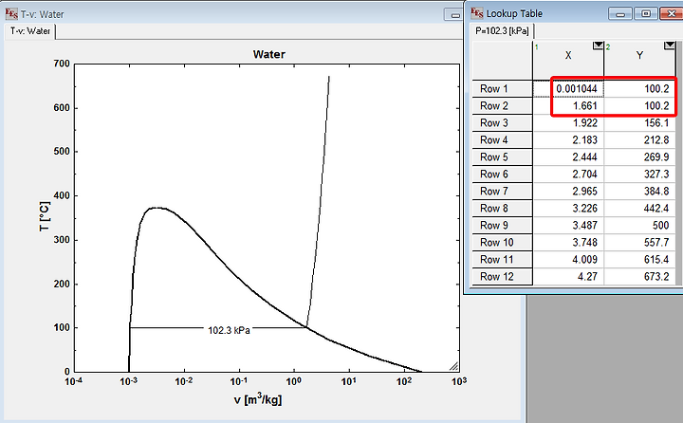Click the cell with value 0.001044

click(568, 88)
